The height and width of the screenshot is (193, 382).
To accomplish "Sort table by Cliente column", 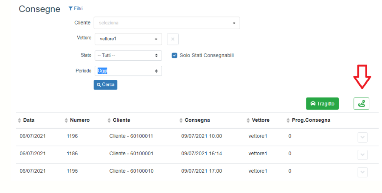I will [119, 120].
